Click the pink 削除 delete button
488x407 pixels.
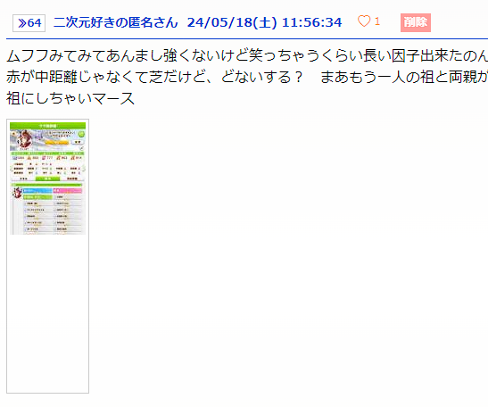point(416,22)
